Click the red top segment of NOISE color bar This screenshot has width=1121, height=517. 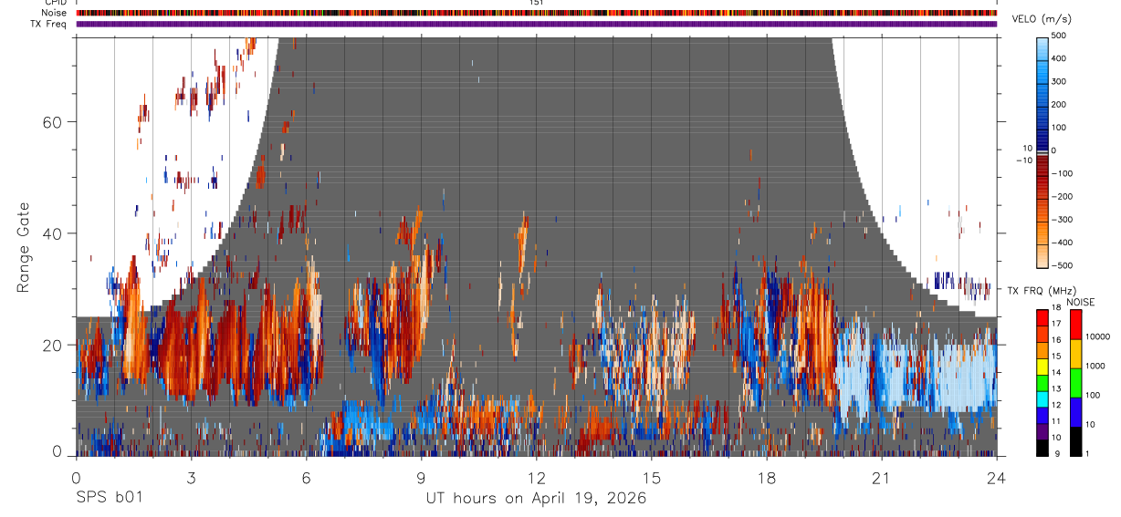(1076, 324)
